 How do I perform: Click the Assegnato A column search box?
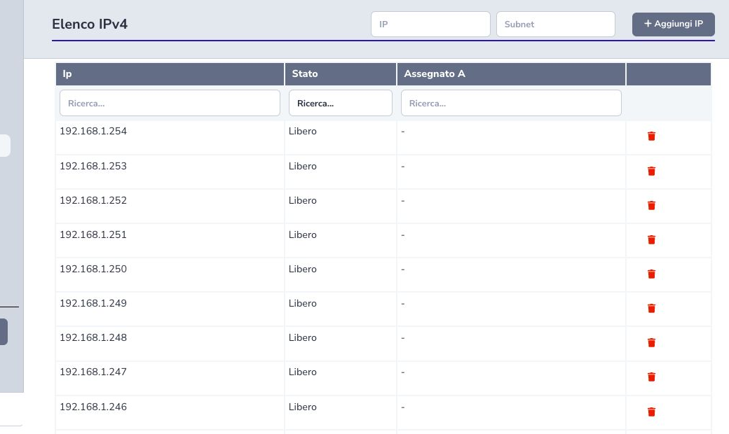click(x=511, y=103)
